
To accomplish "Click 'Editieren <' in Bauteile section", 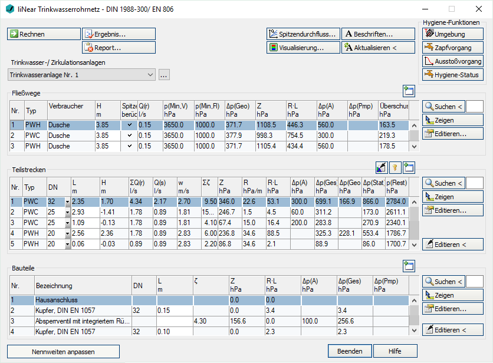I will click(453, 329).
